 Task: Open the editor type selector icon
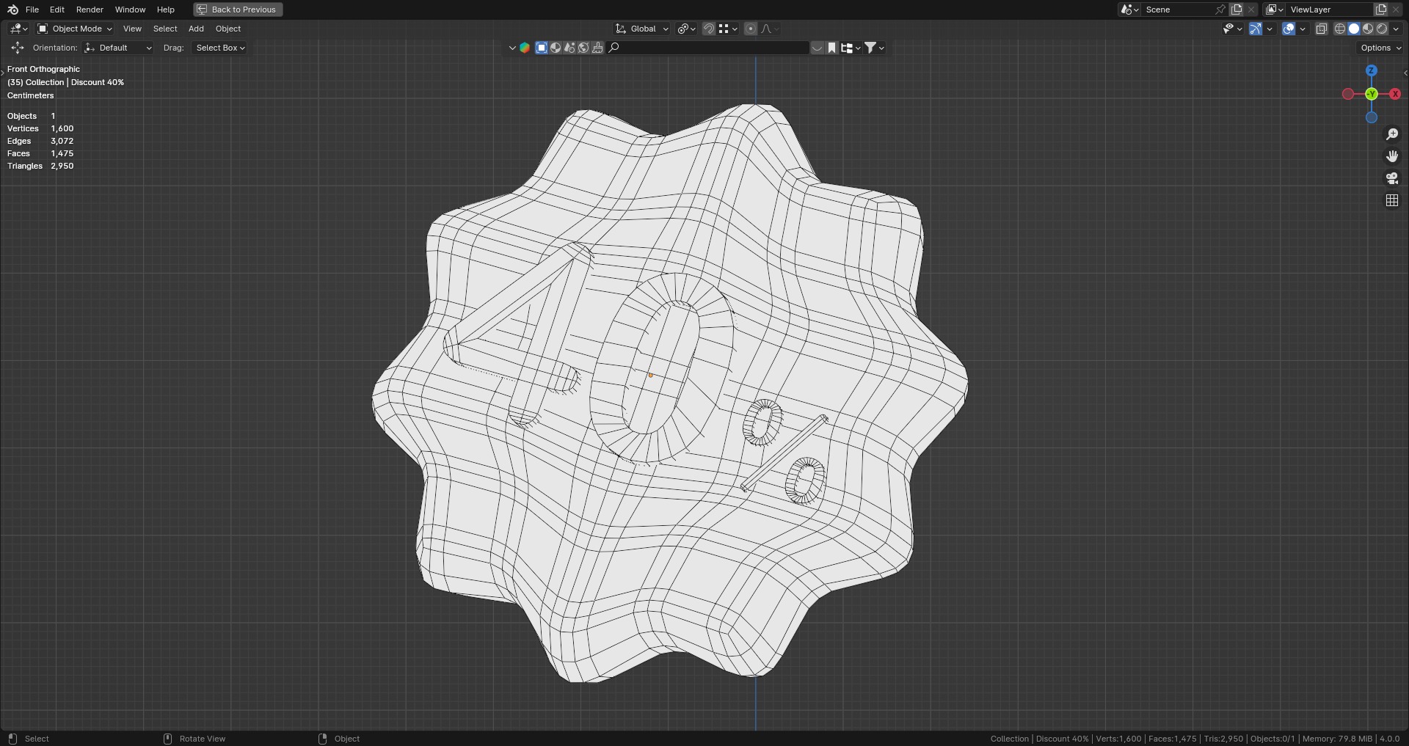coord(18,29)
